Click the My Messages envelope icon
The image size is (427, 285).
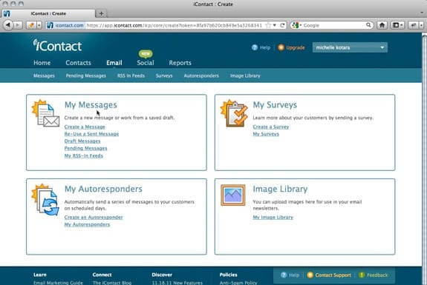45,113
